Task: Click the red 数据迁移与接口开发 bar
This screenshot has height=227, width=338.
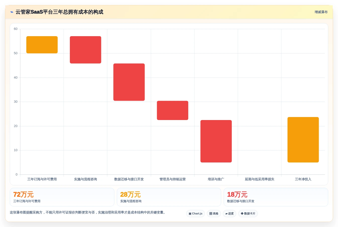Action: coord(129,82)
